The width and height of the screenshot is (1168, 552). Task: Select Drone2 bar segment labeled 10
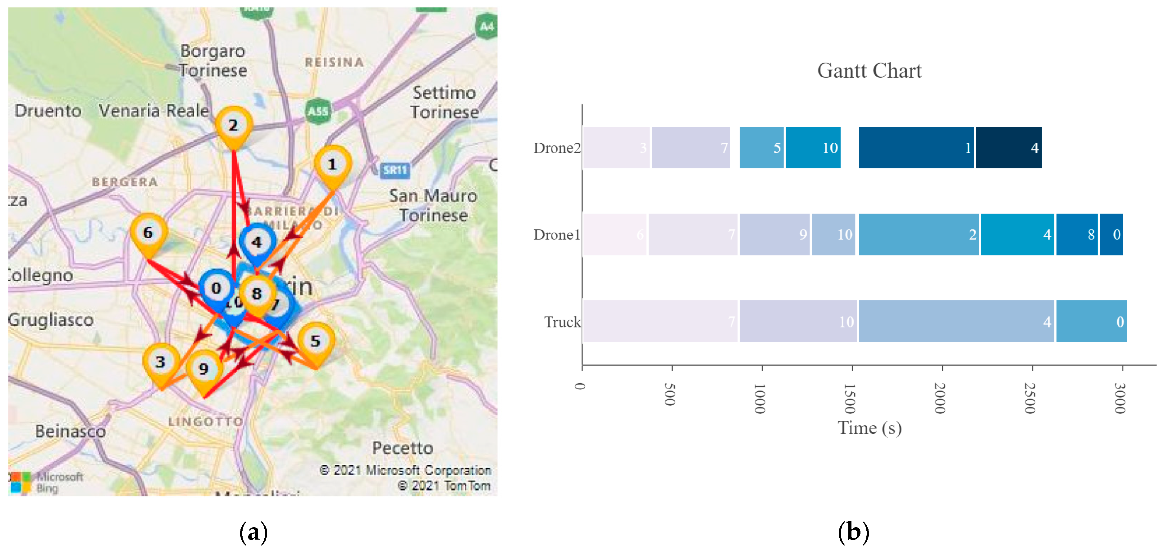tap(814, 148)
